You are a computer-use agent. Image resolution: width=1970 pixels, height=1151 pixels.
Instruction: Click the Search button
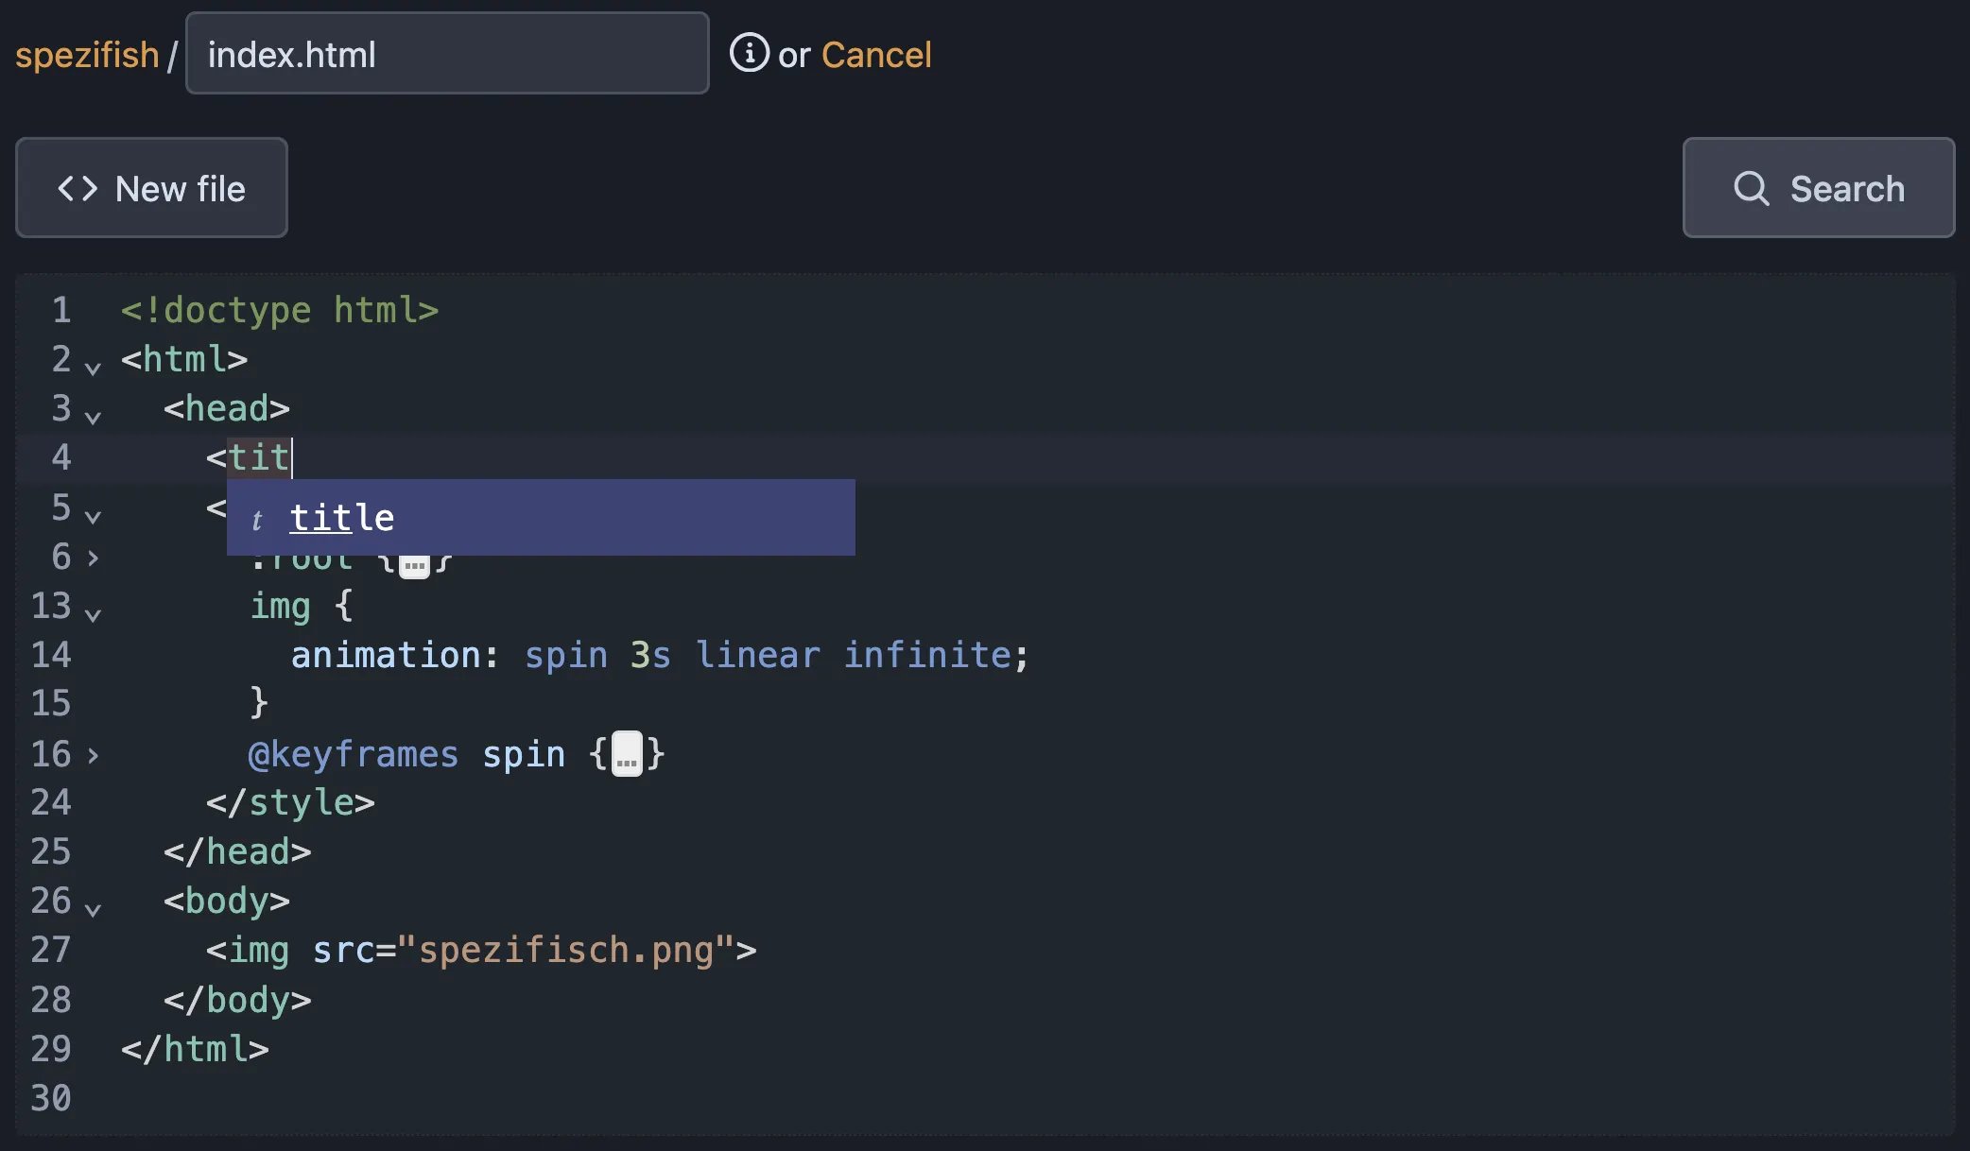(x=1818, y=188)
